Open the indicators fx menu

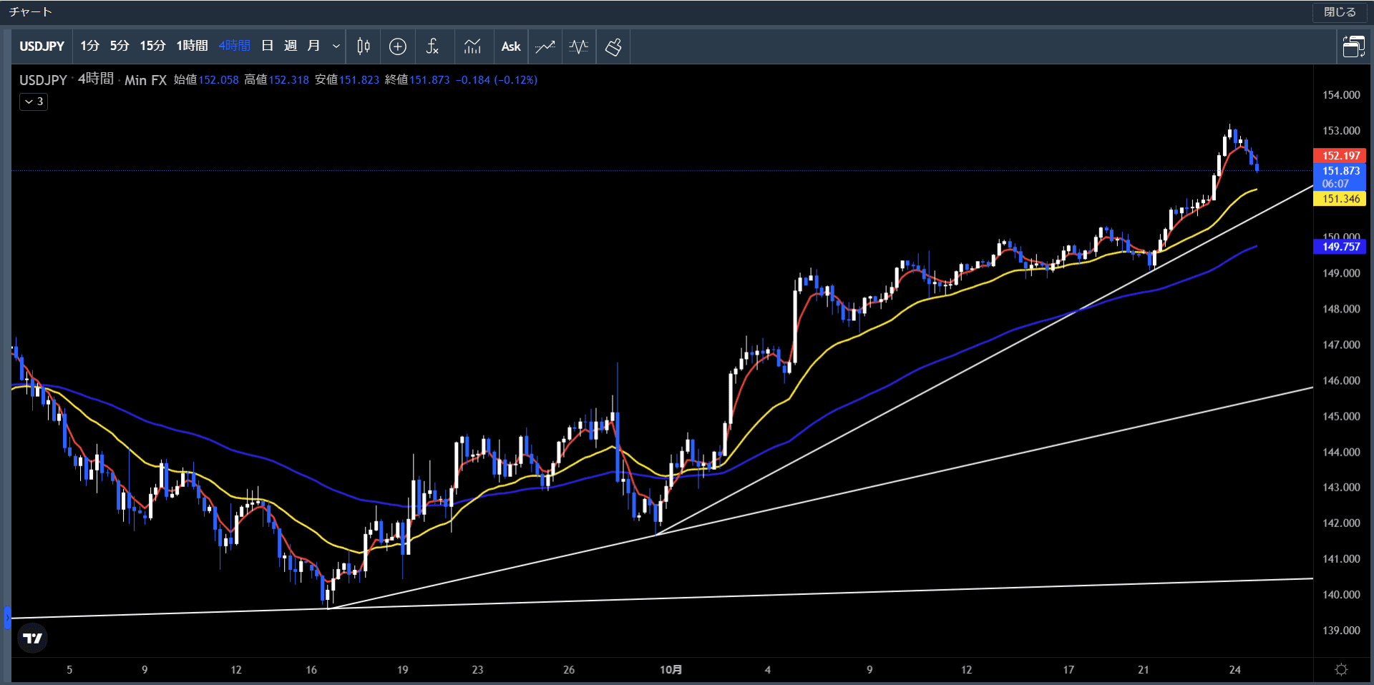point(432,46)
